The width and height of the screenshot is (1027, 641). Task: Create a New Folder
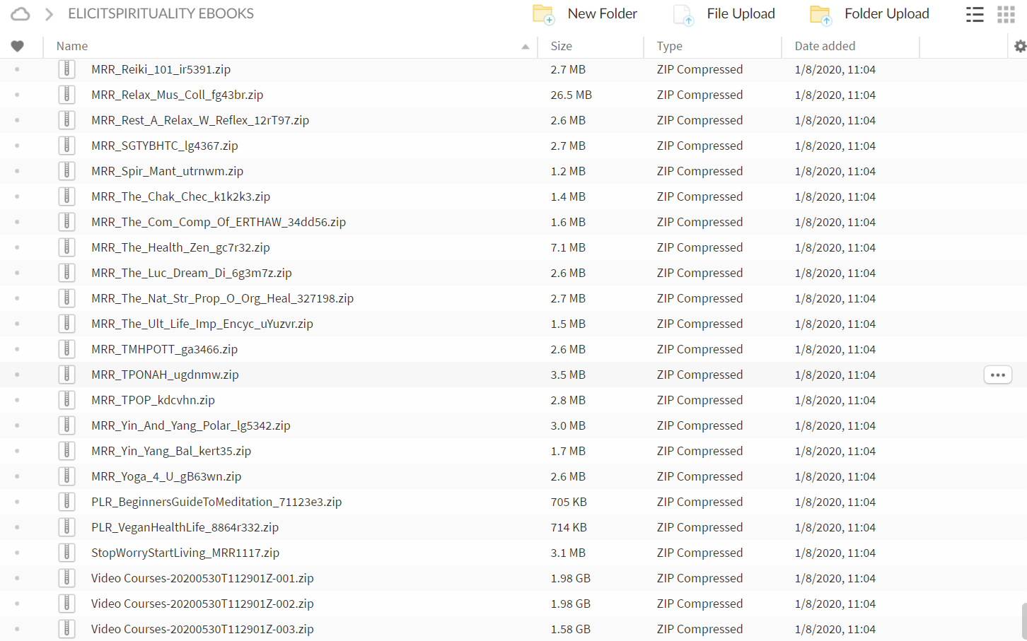pos(585,14)
